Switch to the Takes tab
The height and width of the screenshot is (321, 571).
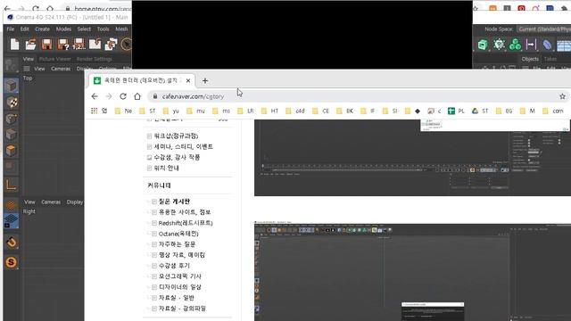click(550, 59)
